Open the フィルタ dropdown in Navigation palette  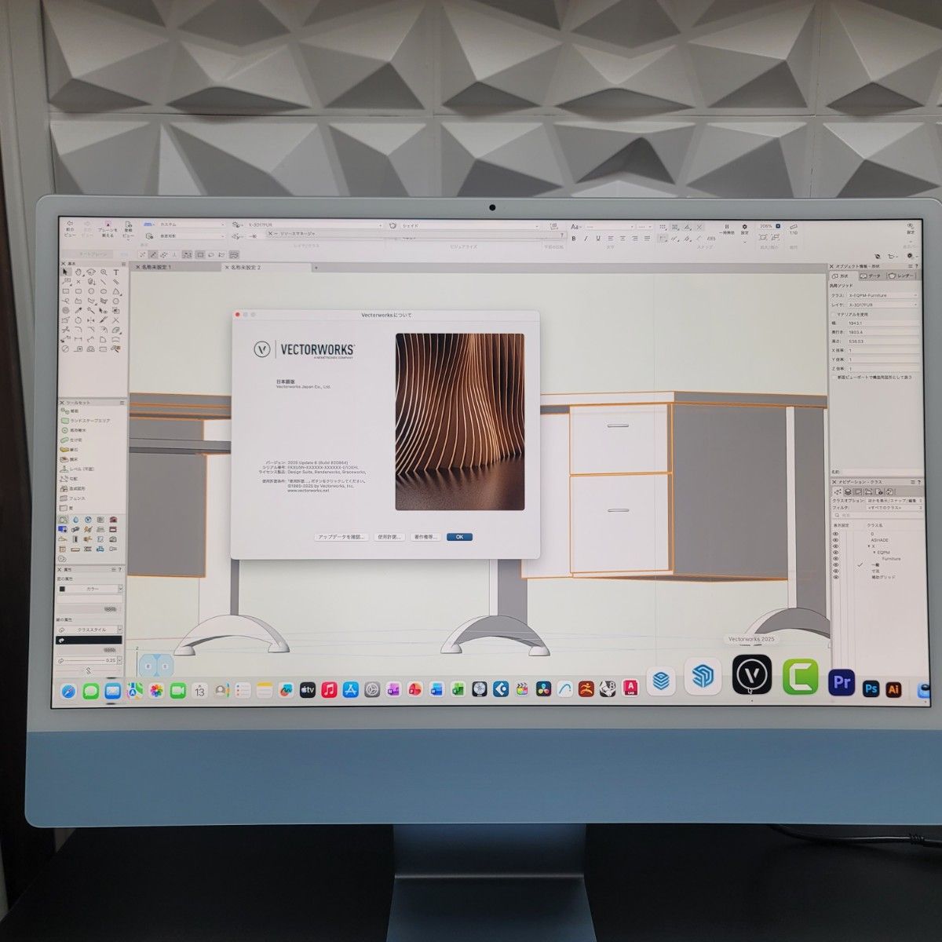pyautogui.click(x=893, y=508)
